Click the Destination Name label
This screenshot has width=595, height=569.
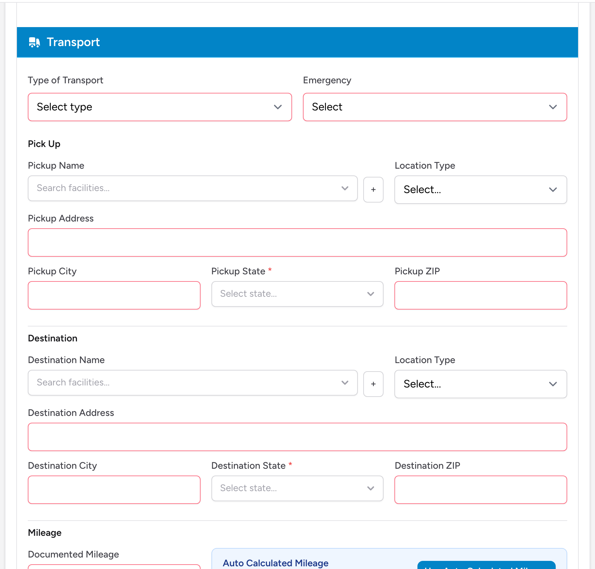tap(66, 360)
